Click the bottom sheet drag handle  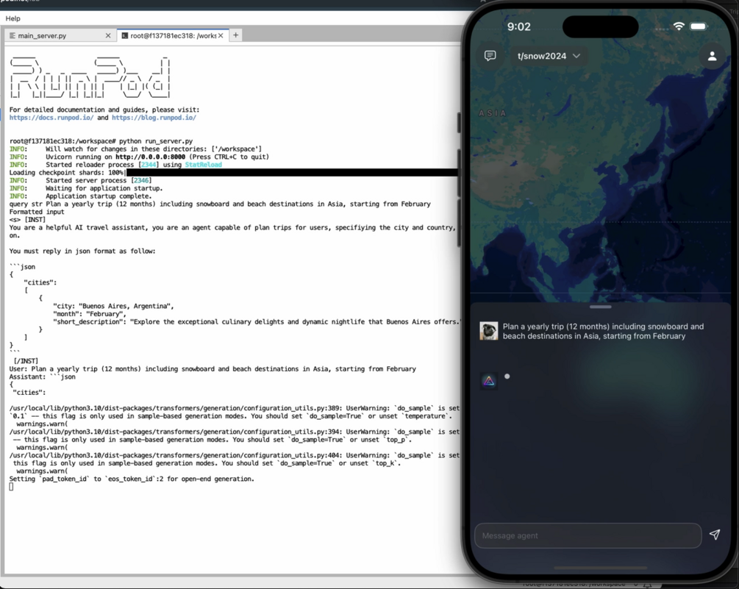(601, 307)
